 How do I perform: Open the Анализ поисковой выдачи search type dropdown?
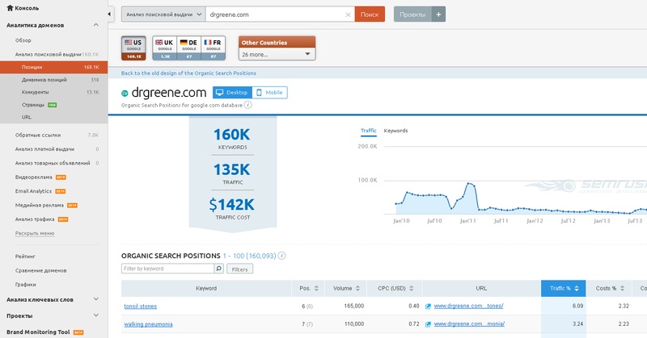(x=163, y=15)
